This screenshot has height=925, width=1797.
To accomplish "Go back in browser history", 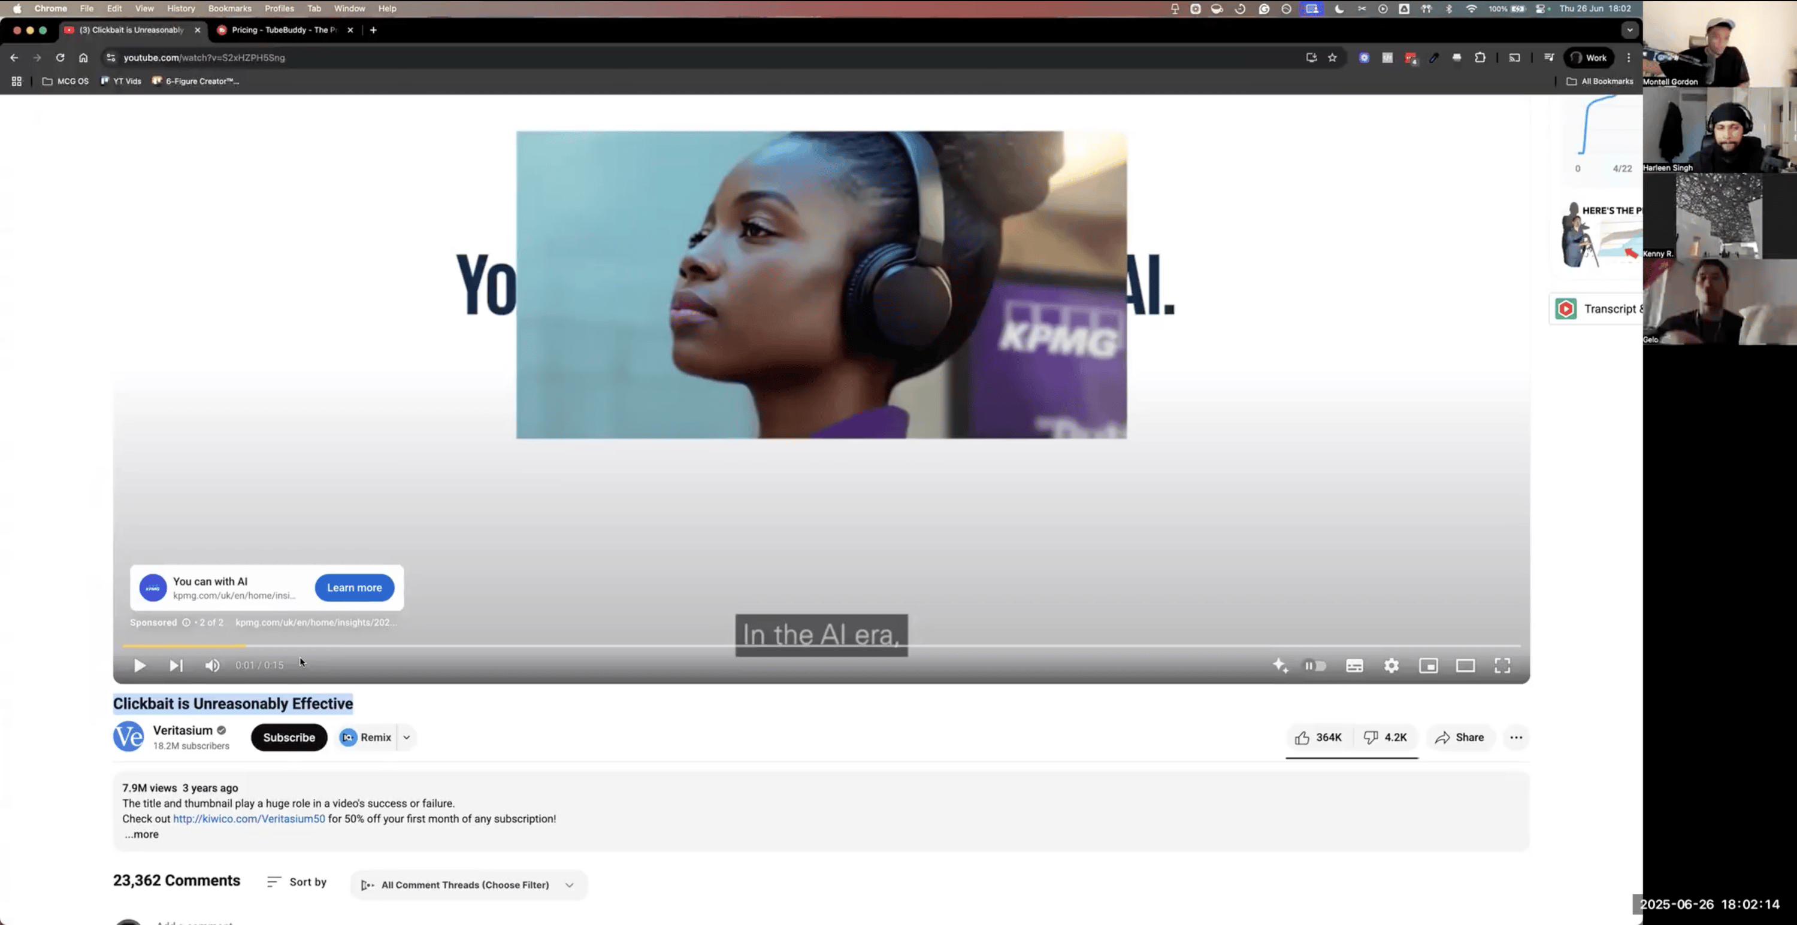I will pyautogui.click(x=14, y=58).
